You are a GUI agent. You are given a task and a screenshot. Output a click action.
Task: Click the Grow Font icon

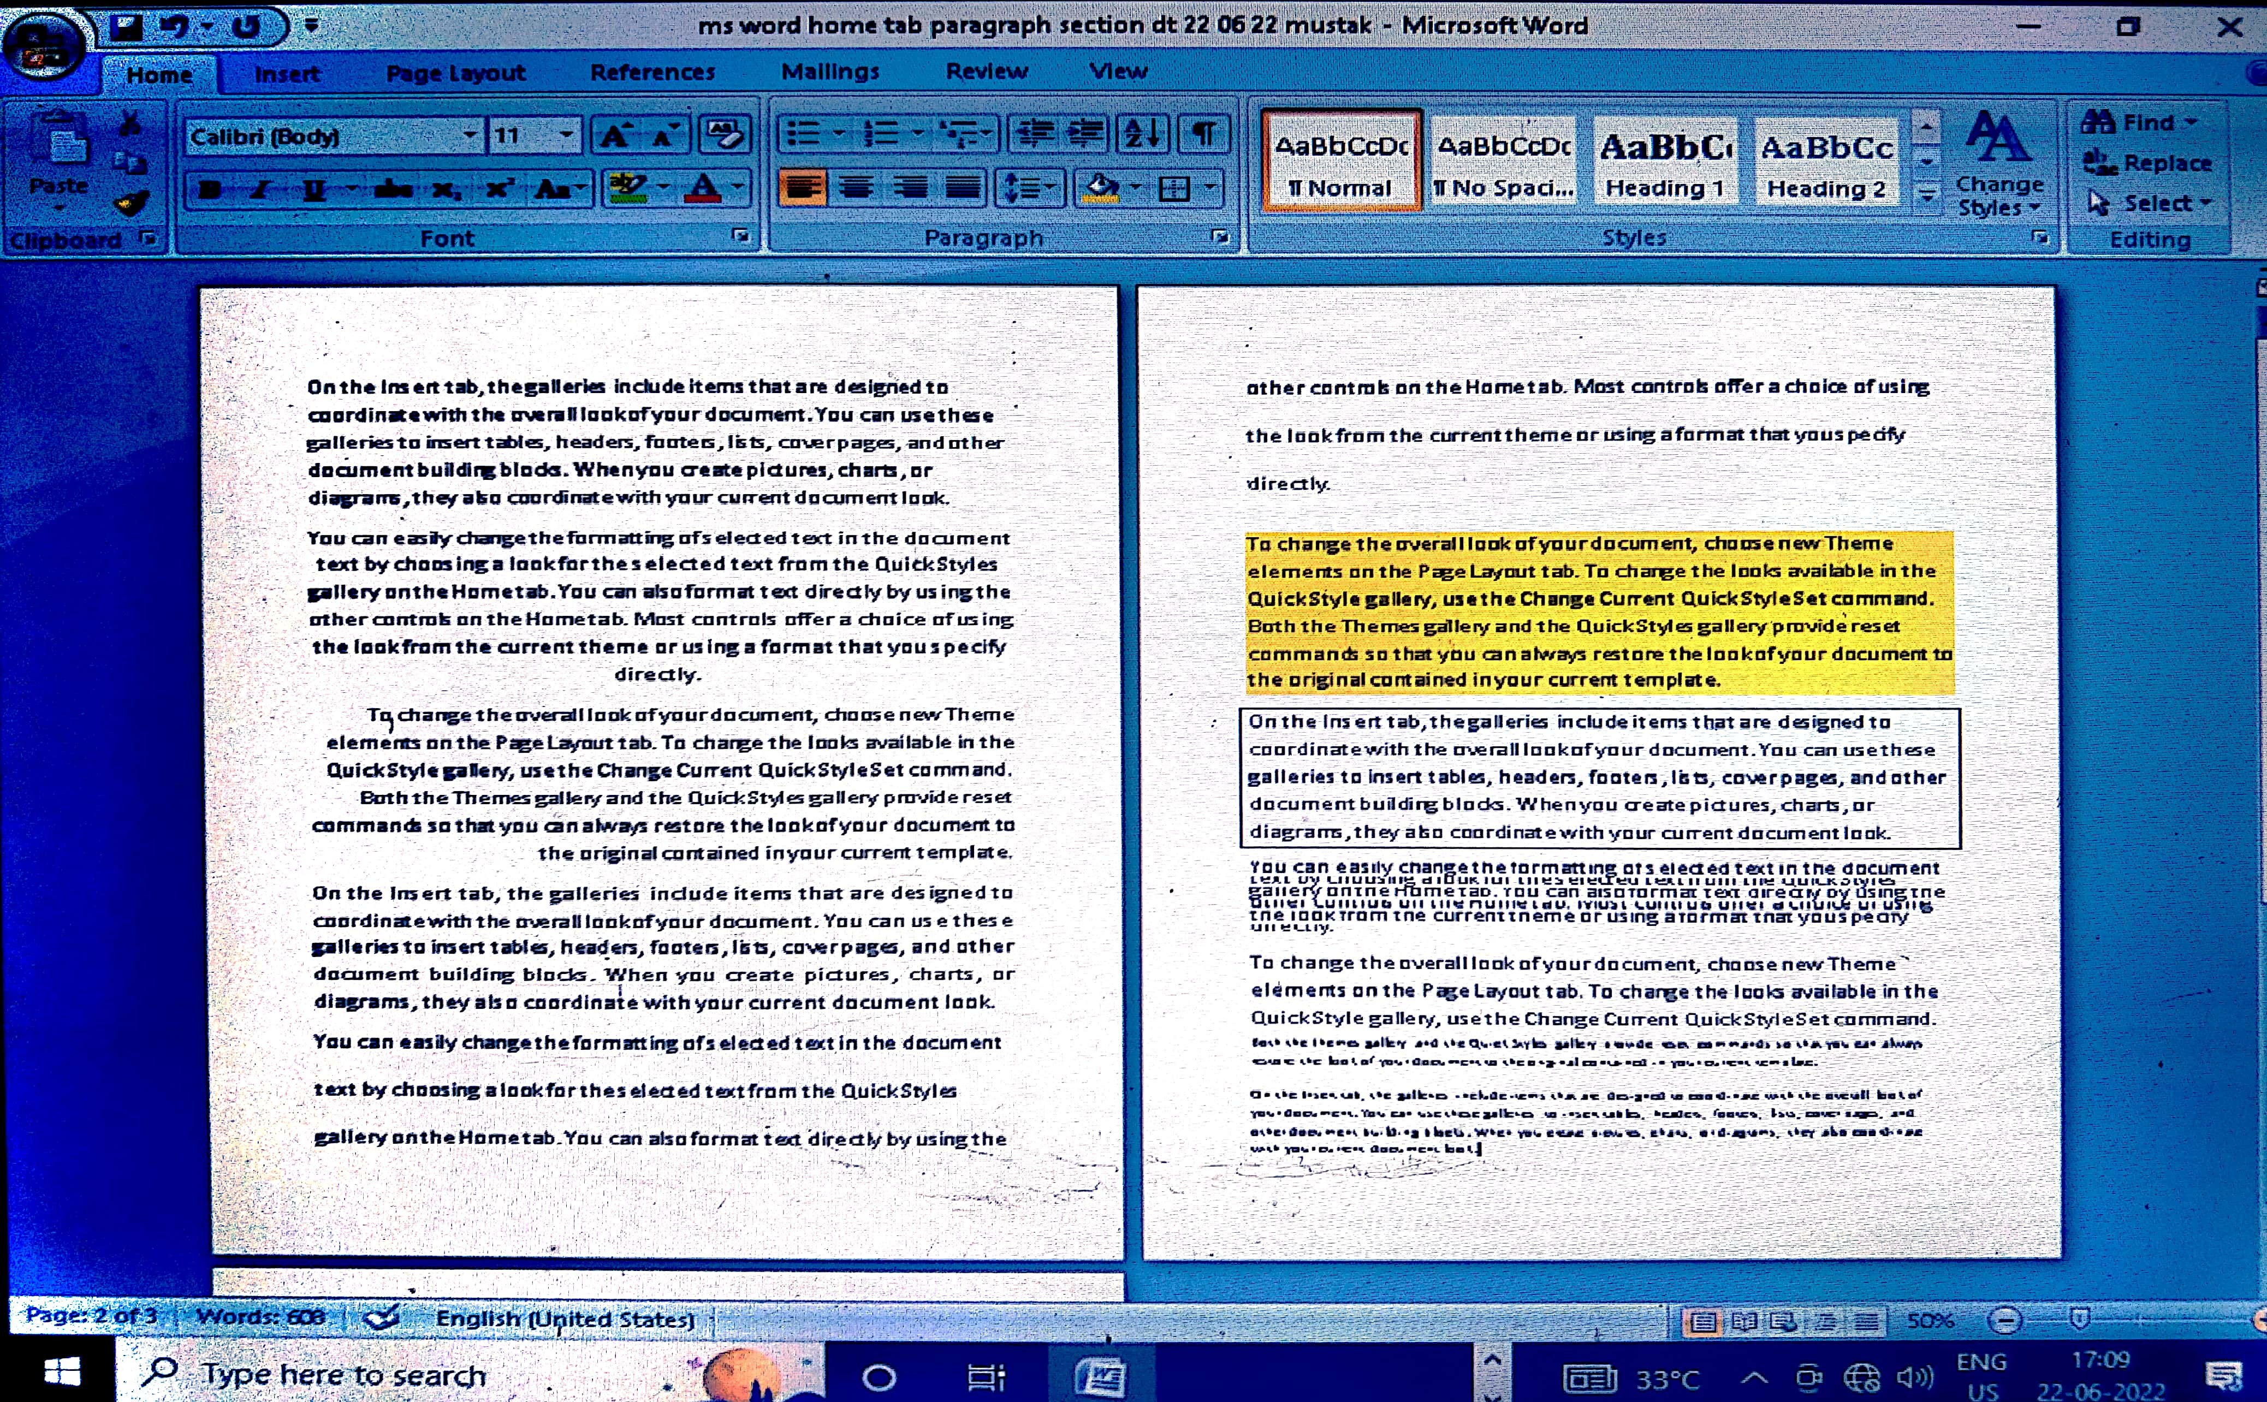616,136
